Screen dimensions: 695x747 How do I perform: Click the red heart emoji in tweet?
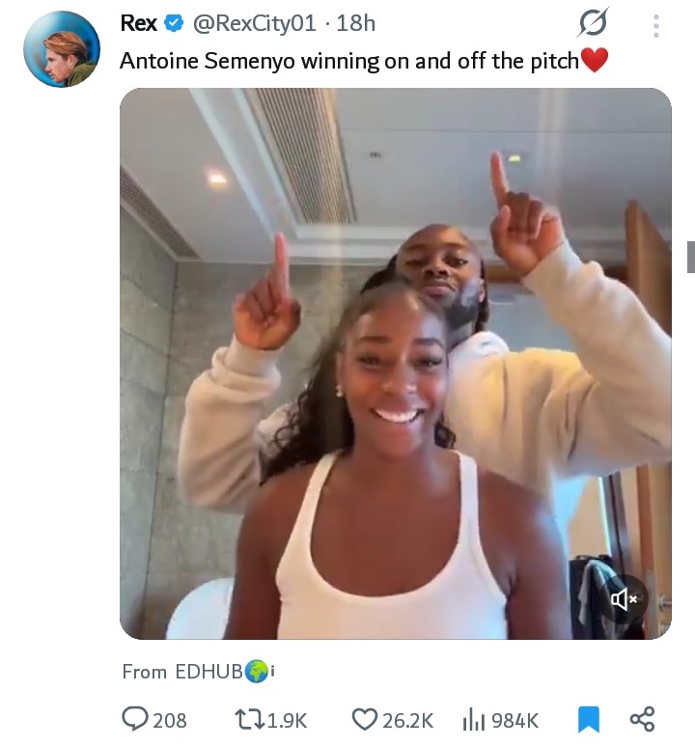click(x=595, y=61)
